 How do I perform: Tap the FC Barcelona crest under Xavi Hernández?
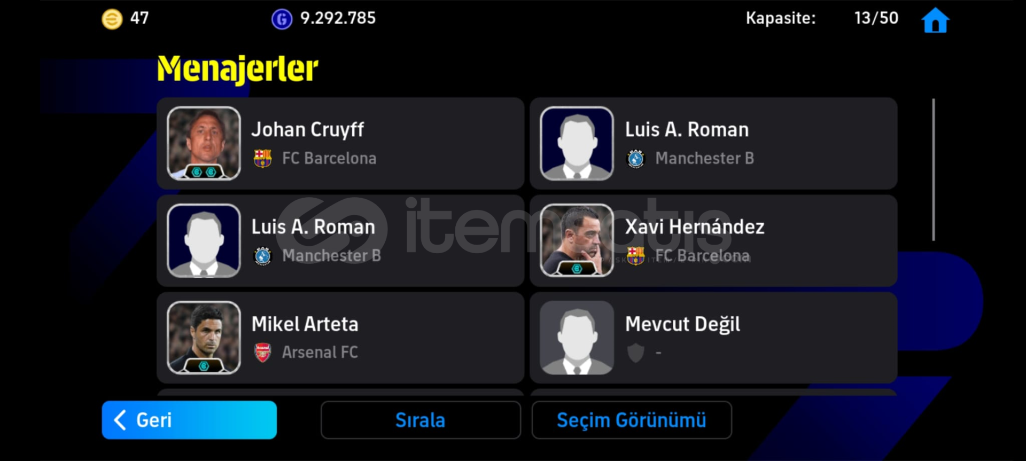pos(635,256)
